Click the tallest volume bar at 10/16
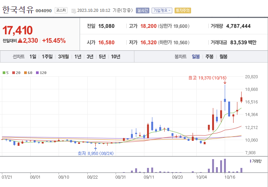The image size is (268, 187). 225,166
